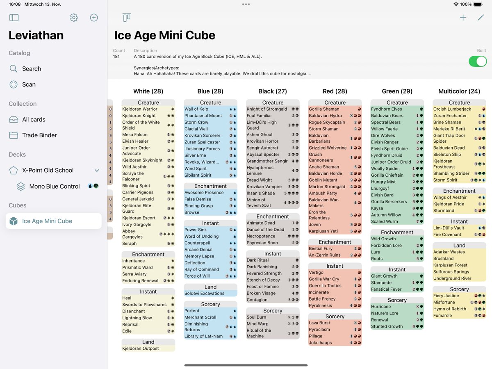Image resolution: width=492 pixels, height=369 pixels.
Task: Click the Mono Blue Control stack icon
Action: (21, 186)
